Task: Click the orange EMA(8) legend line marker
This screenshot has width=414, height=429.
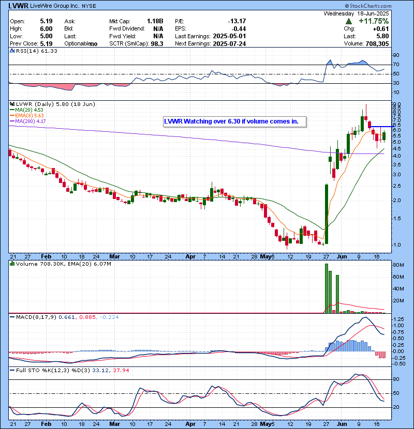Action: [12, 116]
